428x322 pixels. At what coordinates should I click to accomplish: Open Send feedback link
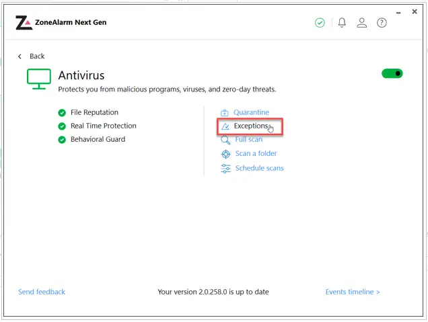tap(42, 292)
